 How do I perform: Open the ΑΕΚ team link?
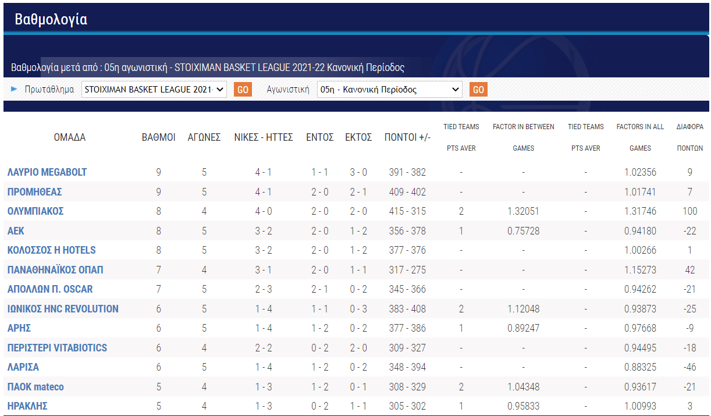tap(16, 231)
